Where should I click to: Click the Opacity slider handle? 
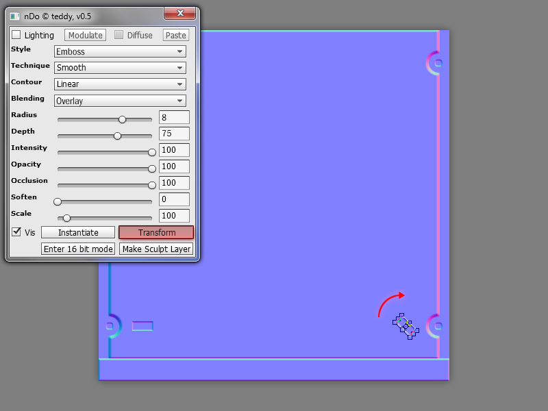pyautogui.click(x=151, y=169)
